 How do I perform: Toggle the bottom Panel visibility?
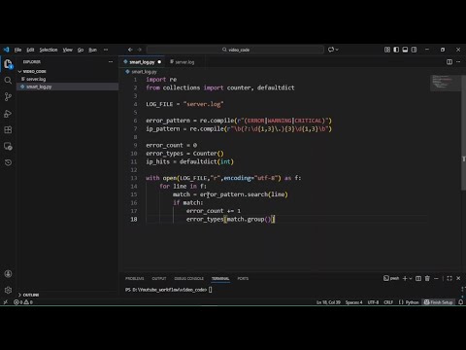coord(405,50)
